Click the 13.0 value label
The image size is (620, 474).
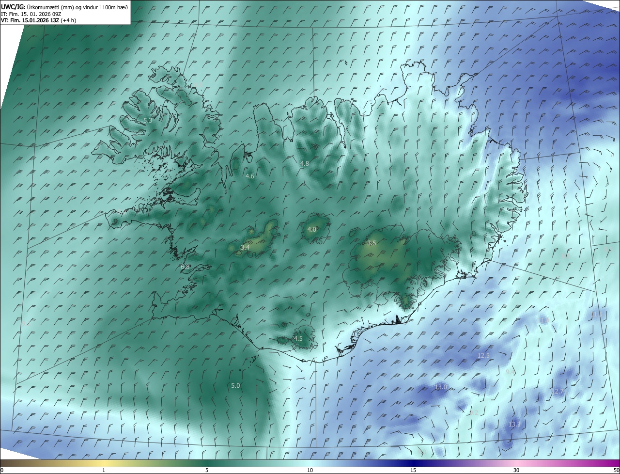click(441, 387)
